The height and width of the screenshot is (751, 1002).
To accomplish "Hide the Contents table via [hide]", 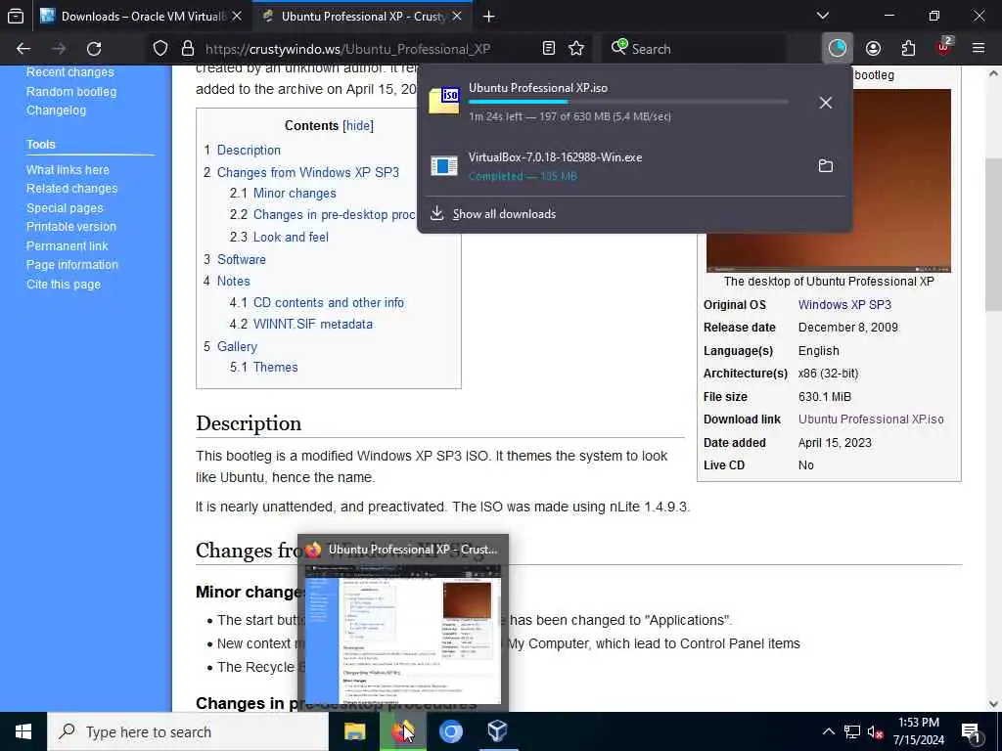I will point(358,126).
